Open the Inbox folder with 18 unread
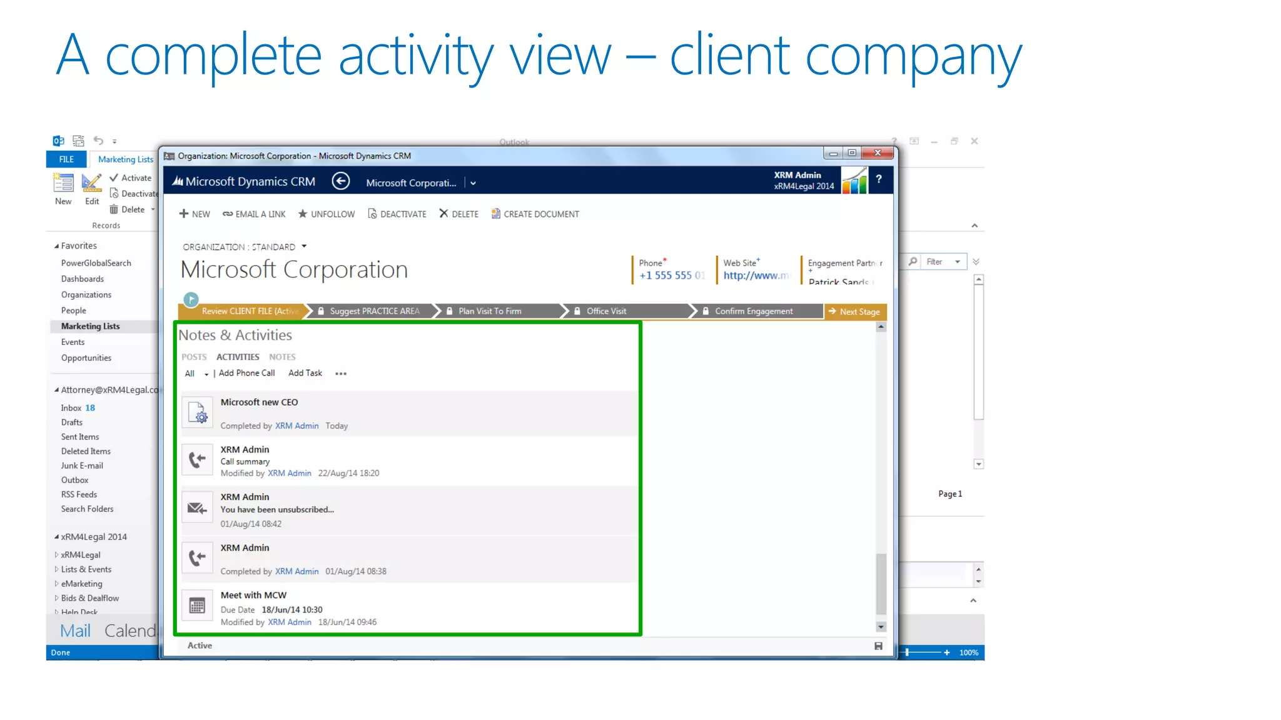This screenshot has height=720, width=1281. click(78, 408)
